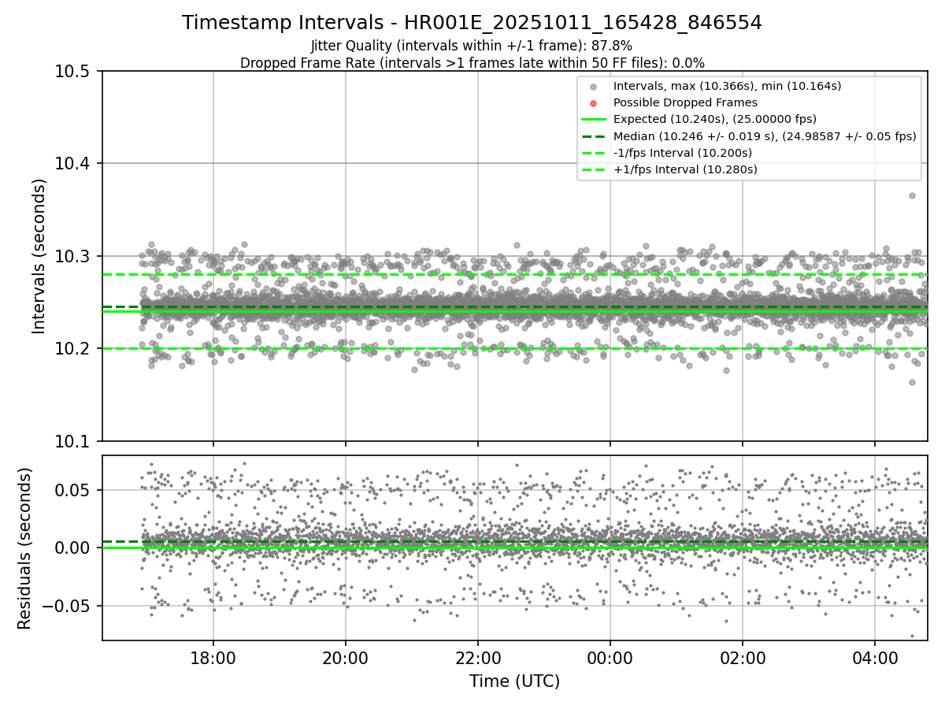Viewport: 945px width, 709px height.
Task: Click the plot title 'Timestamp Intervals - HR001E_20251011_165428_846554'
Action: click(472, 23)
